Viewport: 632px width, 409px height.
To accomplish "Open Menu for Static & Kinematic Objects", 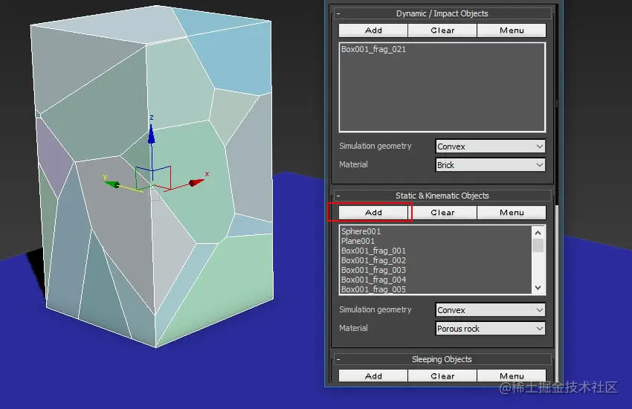I will pyautogui.click(x=512, y=213).
